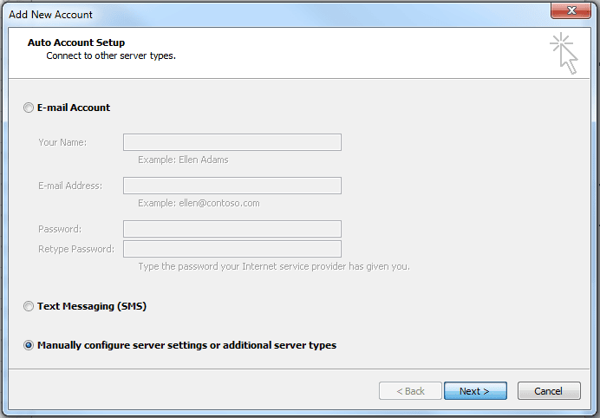This screenshot has width=600, height=418.
Task: Select the E-mail Account radio button
Action: pos(29,108)
